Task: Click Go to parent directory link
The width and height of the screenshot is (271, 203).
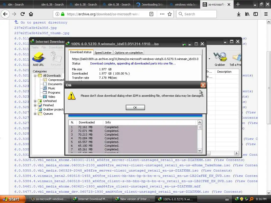Action: pos(44,22)
